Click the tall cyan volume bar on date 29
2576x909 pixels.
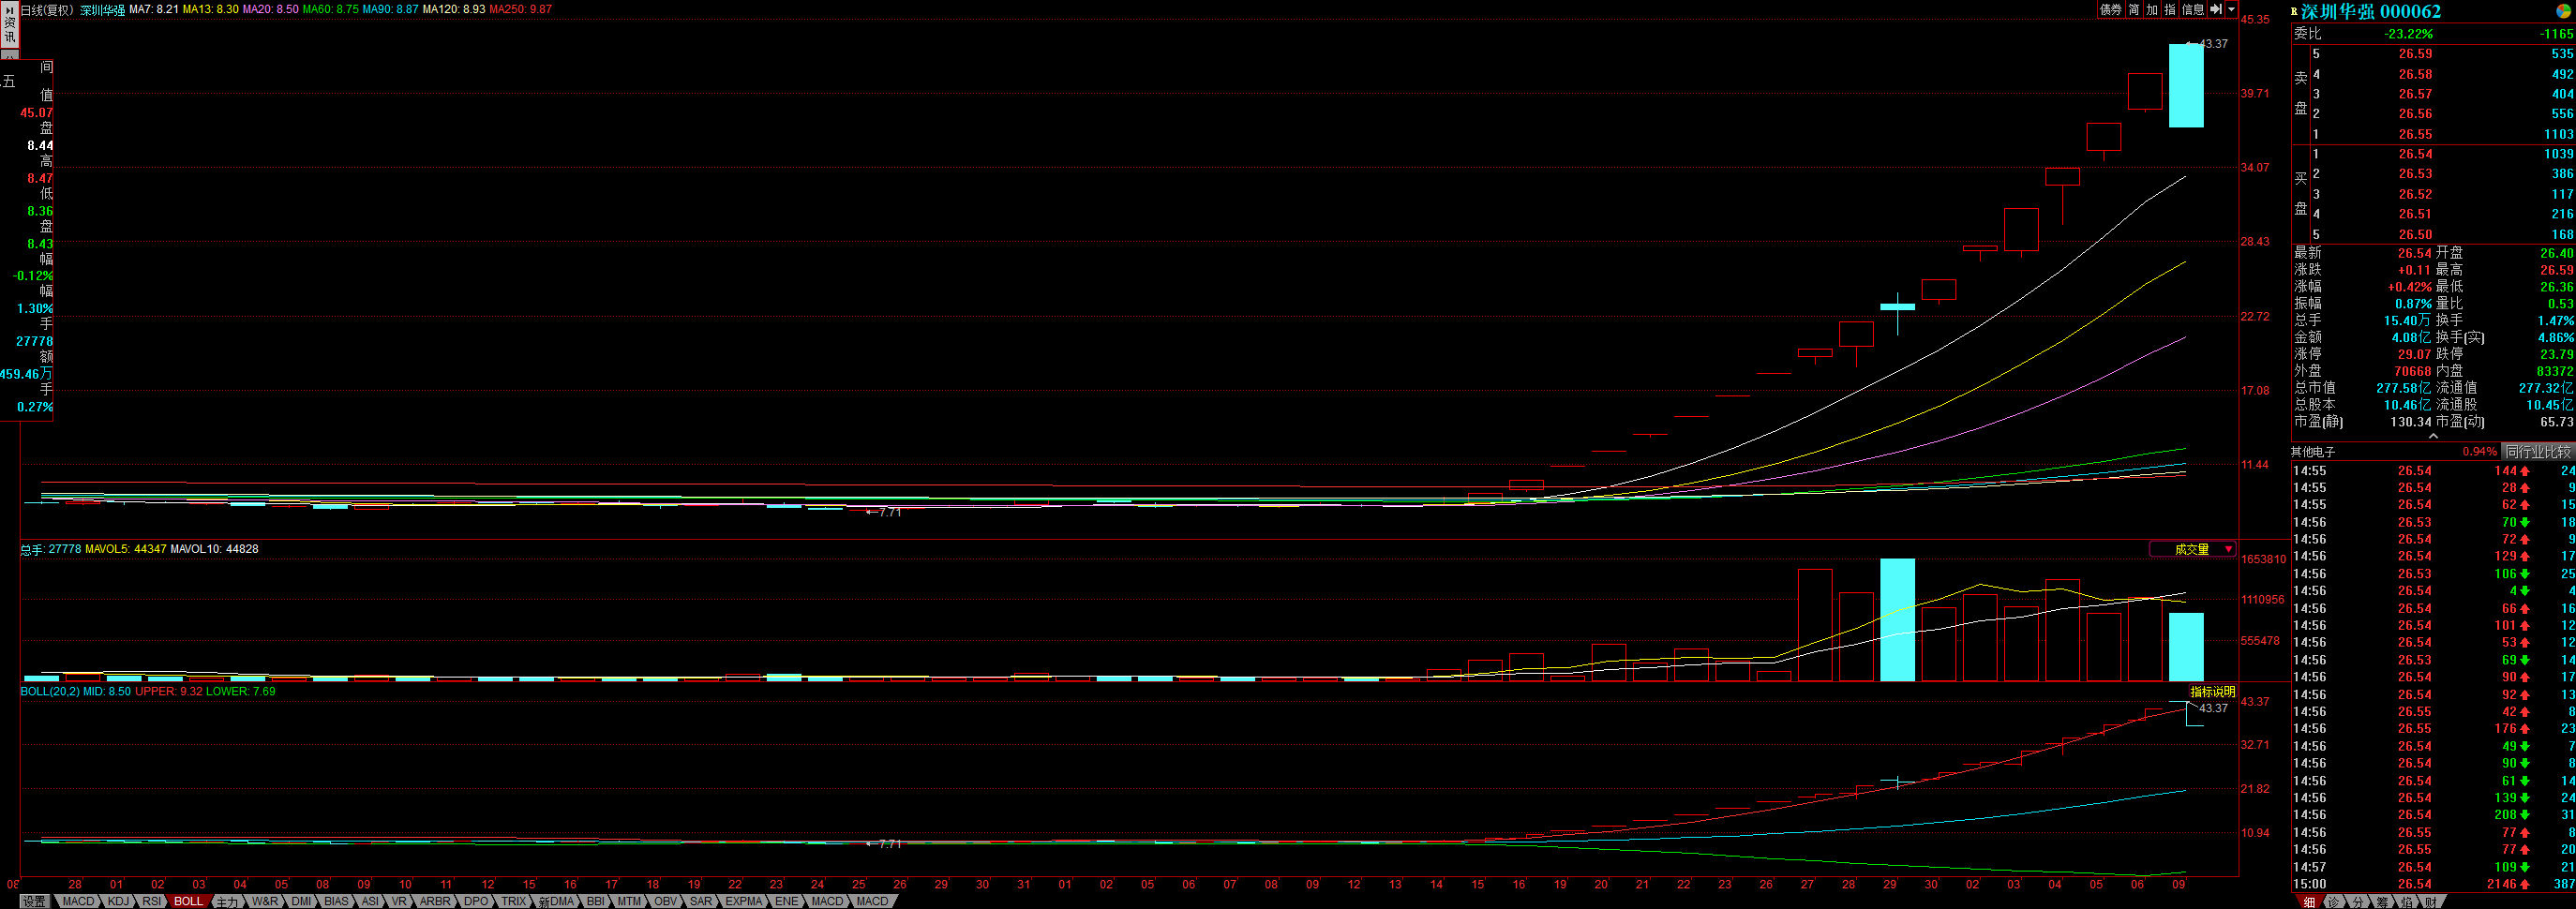coord(1897,620)
